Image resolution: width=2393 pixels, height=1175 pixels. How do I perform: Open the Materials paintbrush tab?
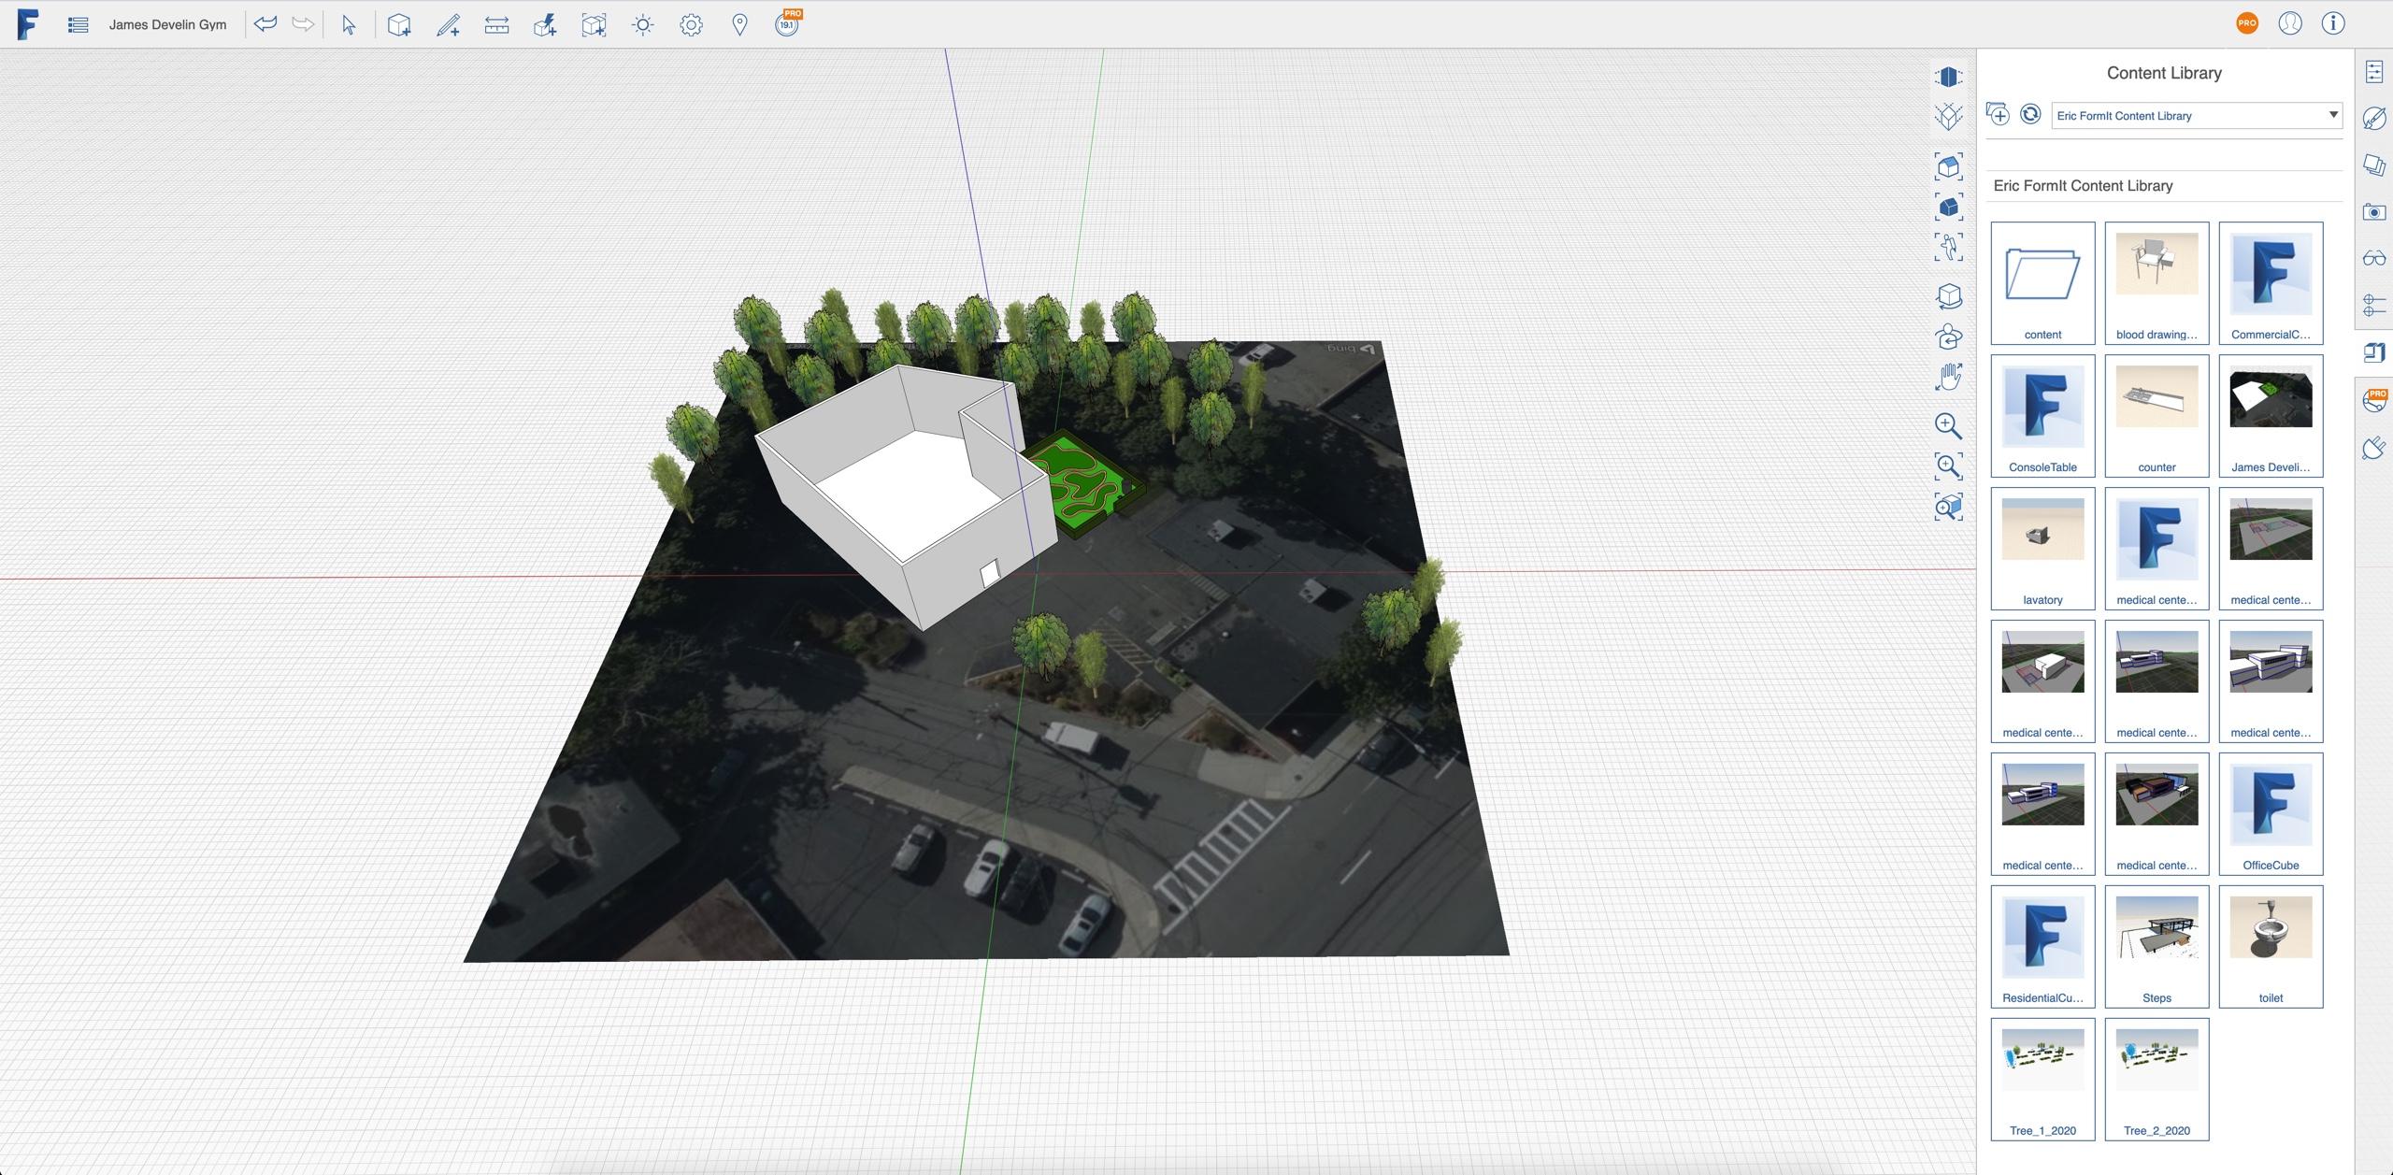tap(2374, 119)
